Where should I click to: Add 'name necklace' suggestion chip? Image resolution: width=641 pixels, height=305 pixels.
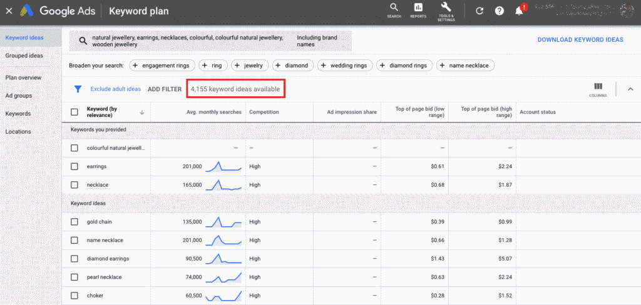click(x=465, y=66)
